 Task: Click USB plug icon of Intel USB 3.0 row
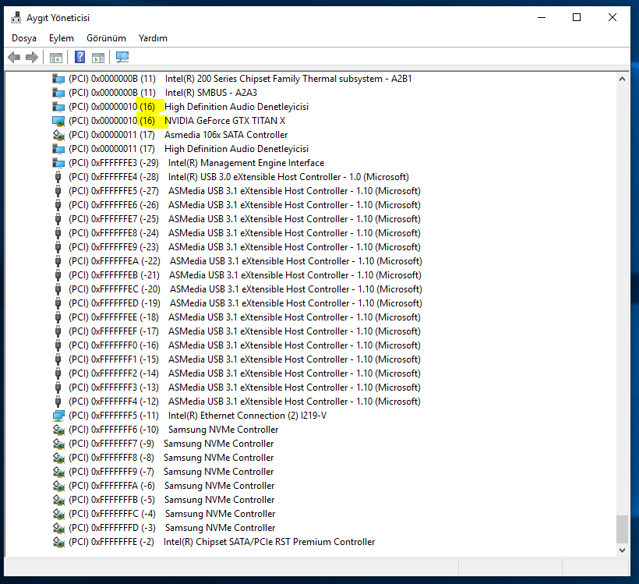tap(58, 177)
